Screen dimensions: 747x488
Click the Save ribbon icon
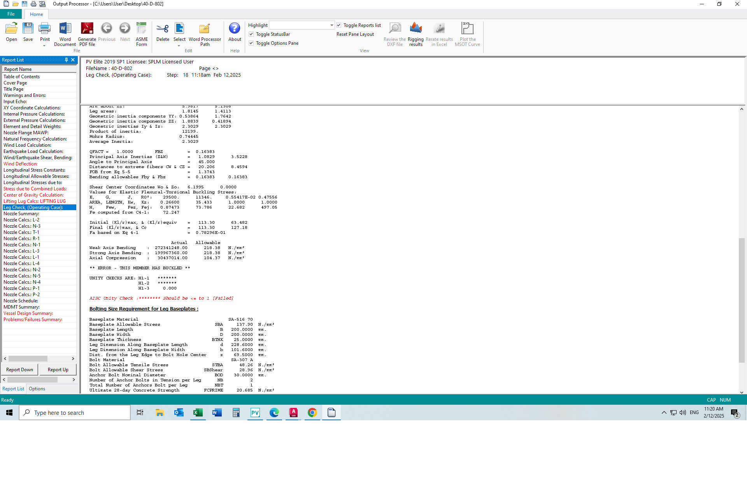[28, 32]
